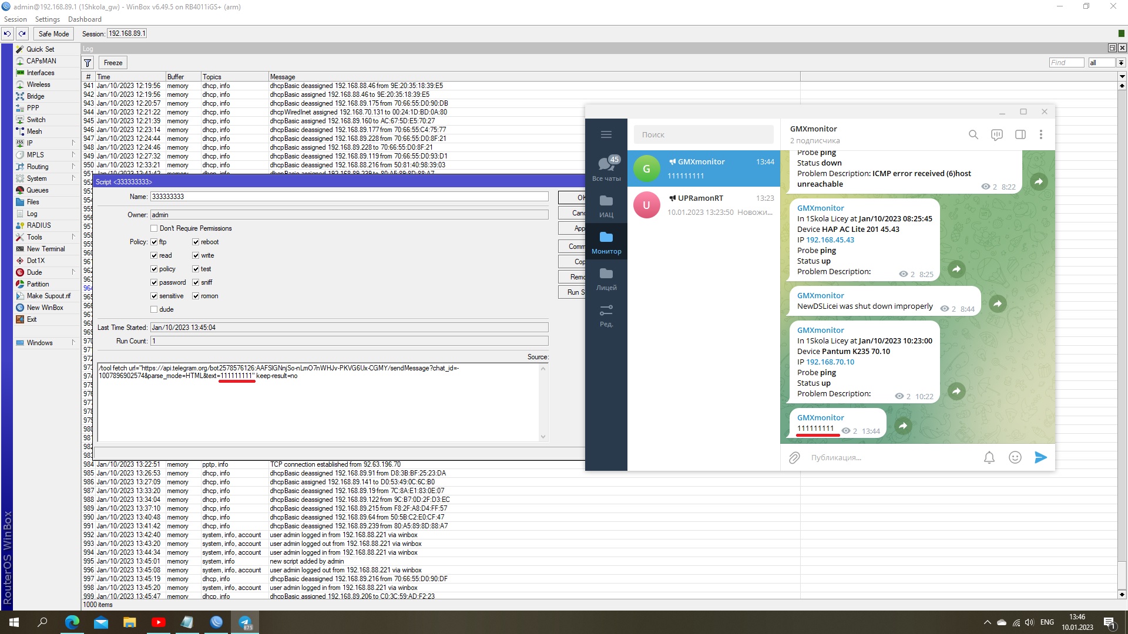
Task: Open Log buffer 'all' dropdown
Action: pyautogui.click(x=1121, y=63)
